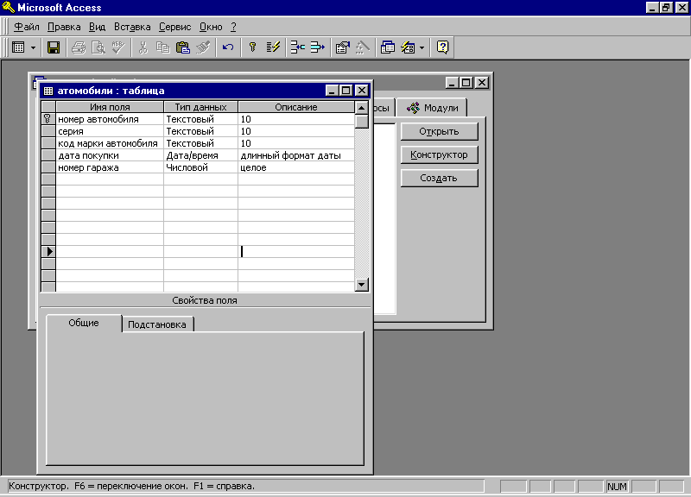691x497 pixels.
Task: Click description '10' in 'код марки автомобиля' row
Action: pos(296,143)
